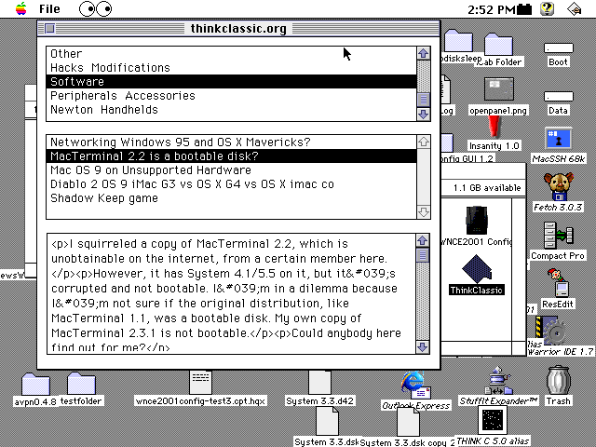
Task: Open the Apple menu
Action: point(13,9)
